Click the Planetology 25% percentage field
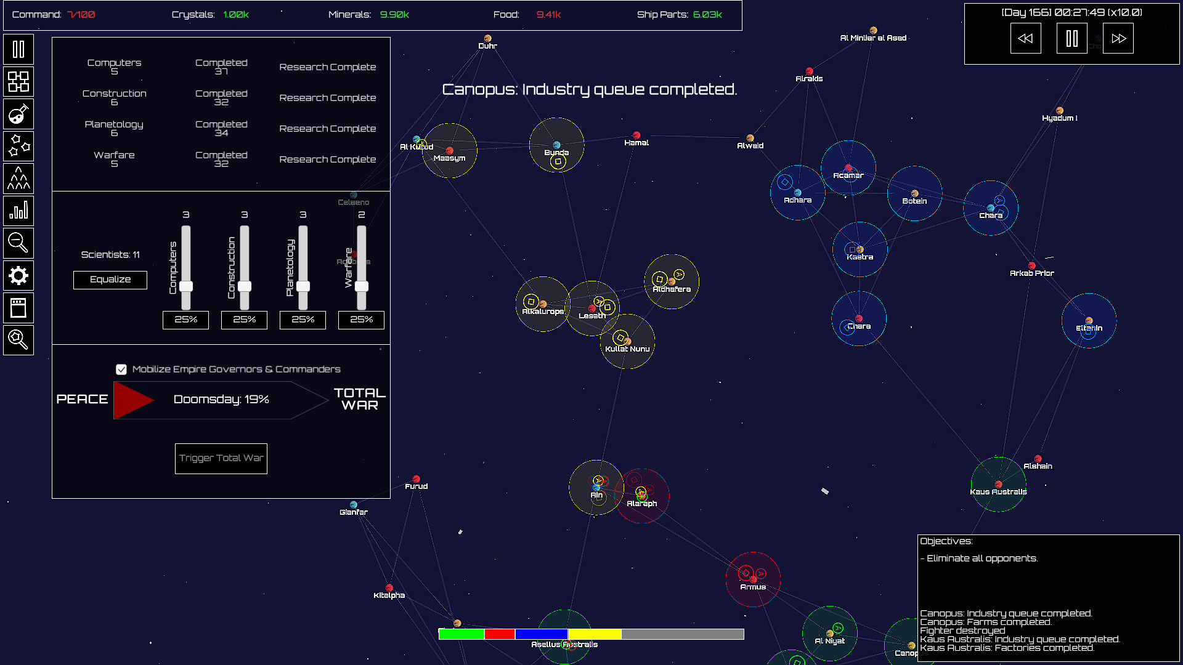 [x=303, y=320]
